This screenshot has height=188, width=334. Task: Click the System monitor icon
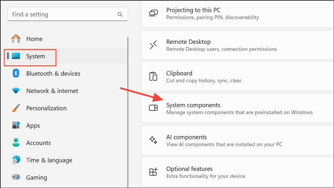click(16, 56)
